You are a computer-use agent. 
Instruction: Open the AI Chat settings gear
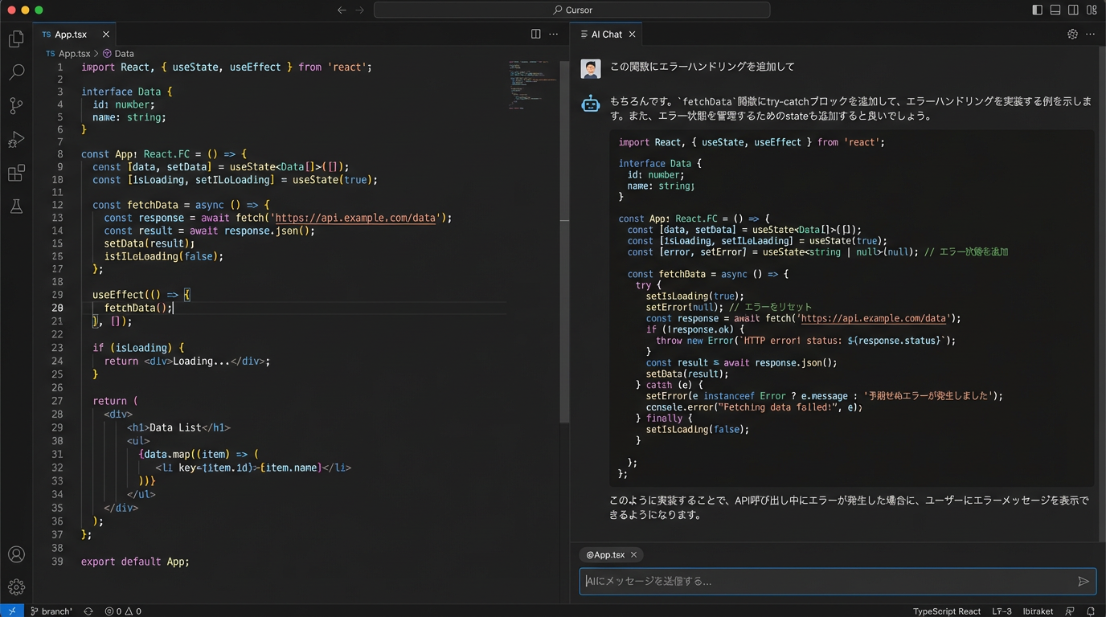1072,34
